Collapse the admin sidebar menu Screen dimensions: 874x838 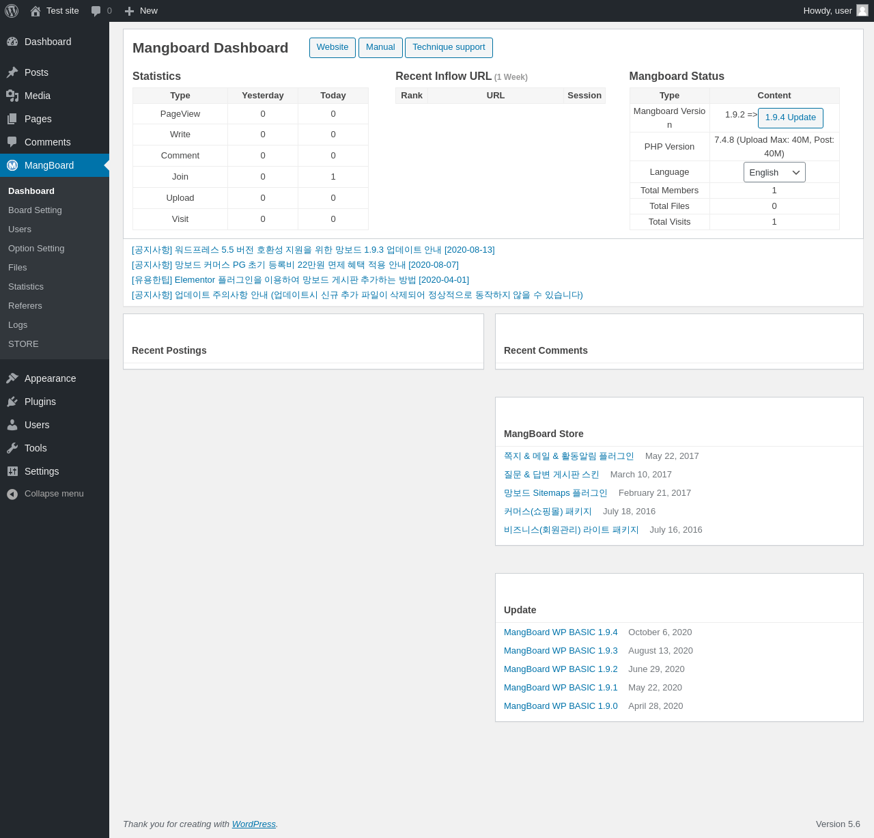pos(45,494)
